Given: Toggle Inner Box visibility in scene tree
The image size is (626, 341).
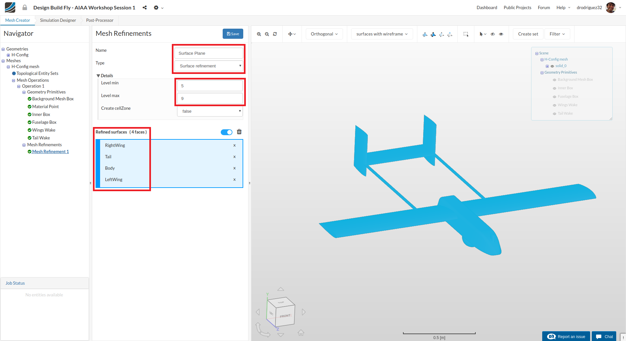Looking at the screenshot, I should pyautogui.click(x=554, y=88).
